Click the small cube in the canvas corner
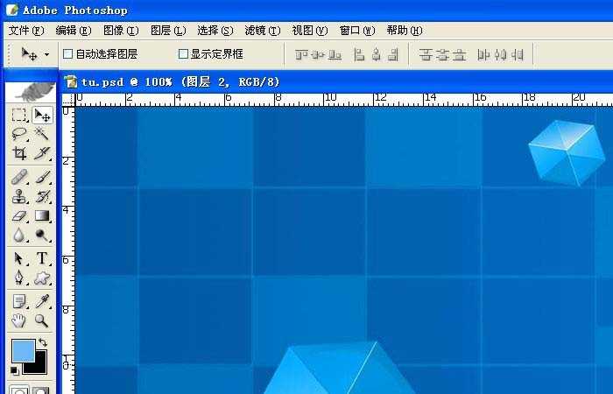Viewport: 613px width, 394px height. click(567, 153)
